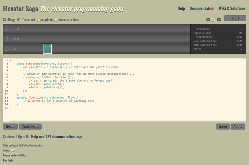Click the Challenge #1 description text

pos(41,20)
